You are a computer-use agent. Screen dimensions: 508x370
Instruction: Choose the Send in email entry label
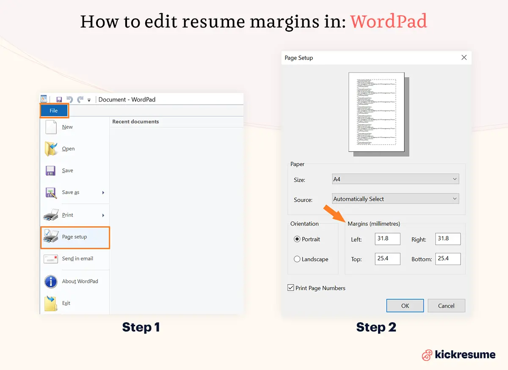[x=77, y=258]
